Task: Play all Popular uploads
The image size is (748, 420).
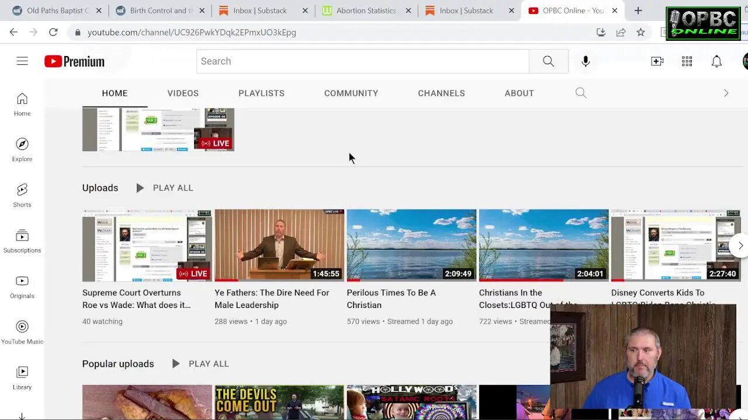Action: [x=200, y=363]
